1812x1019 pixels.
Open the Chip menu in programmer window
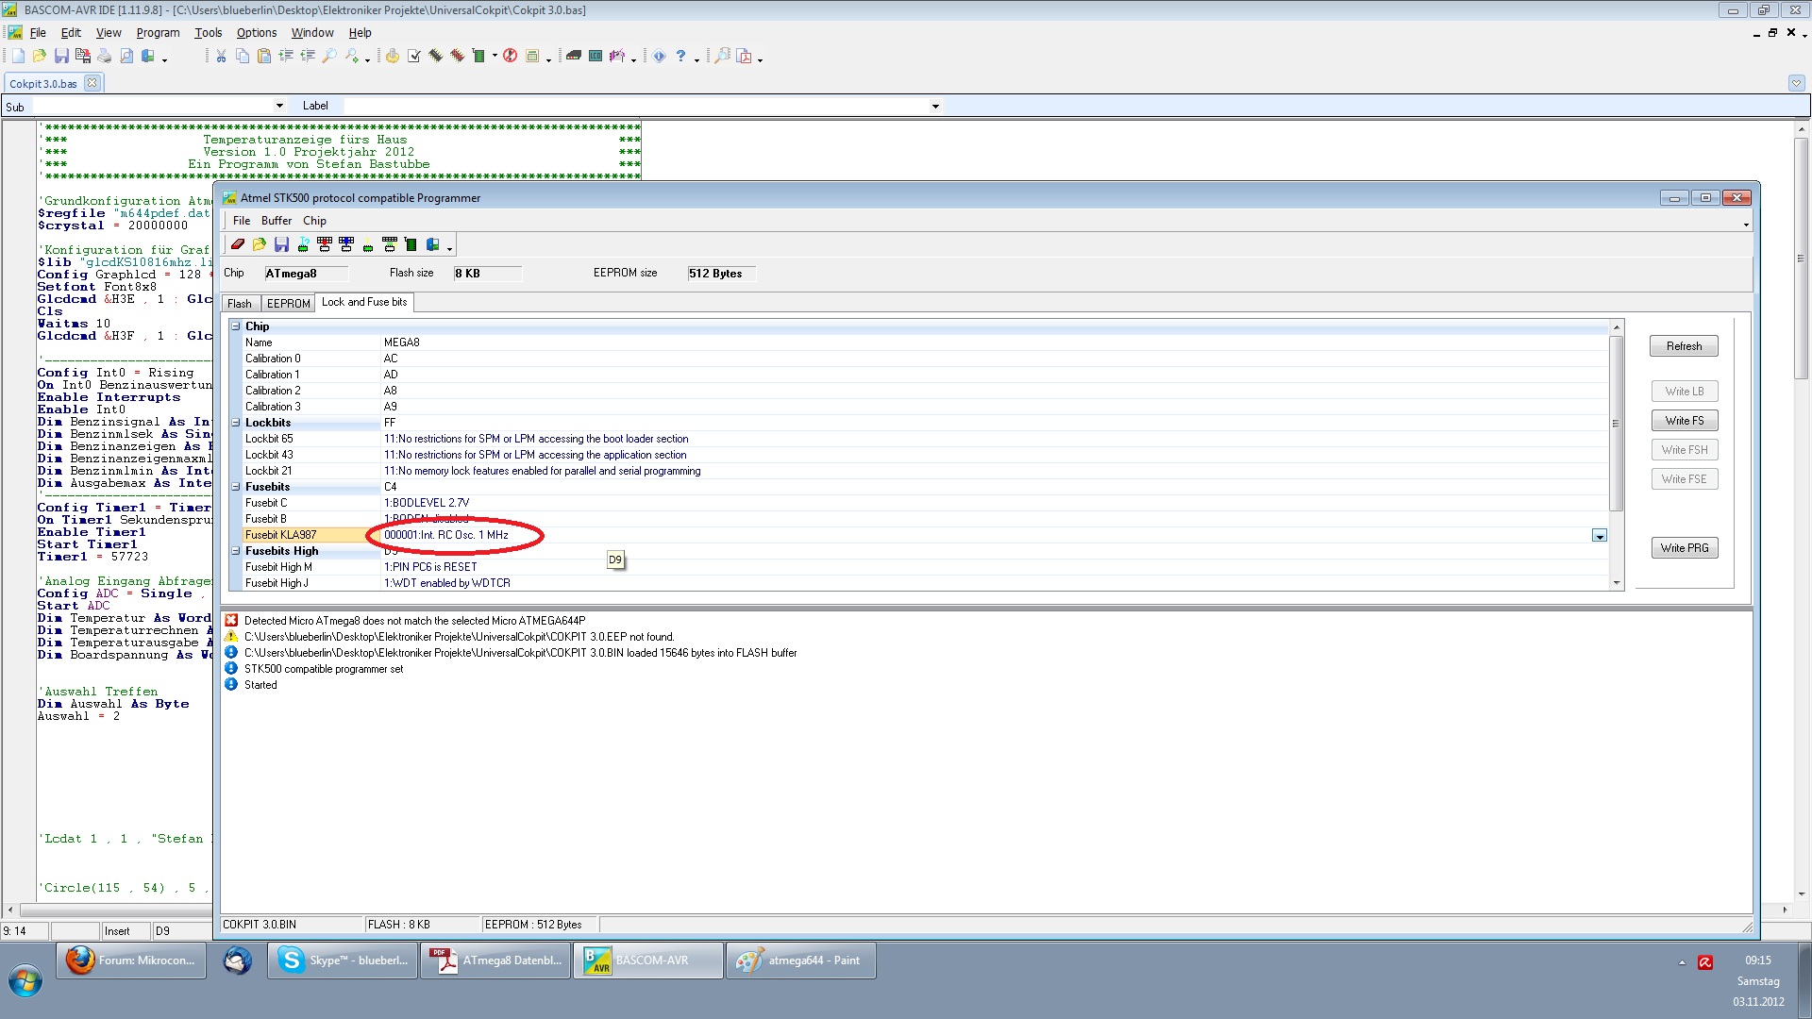pos(314,221)
